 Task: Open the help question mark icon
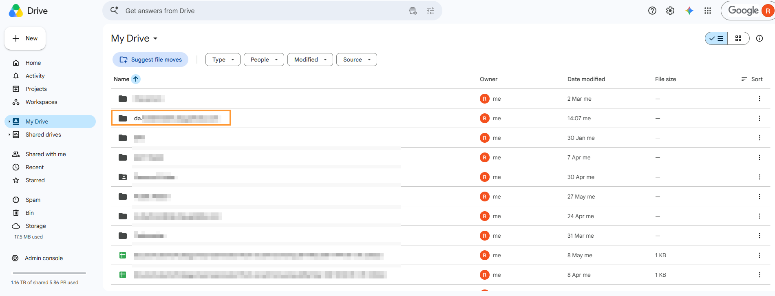652,11
